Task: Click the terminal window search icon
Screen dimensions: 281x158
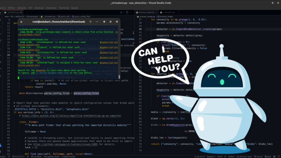Action: [90, 21]
